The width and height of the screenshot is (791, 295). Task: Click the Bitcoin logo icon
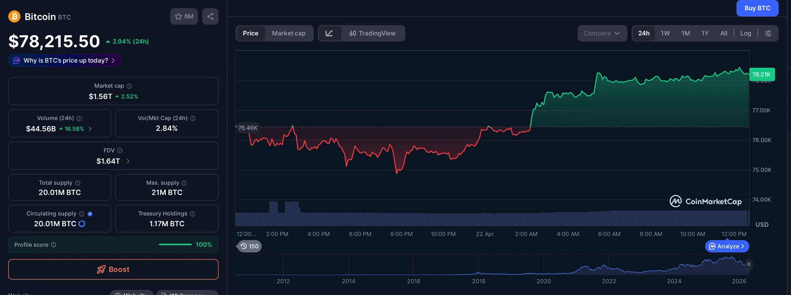pyautogui.click(x=14, y=16)
